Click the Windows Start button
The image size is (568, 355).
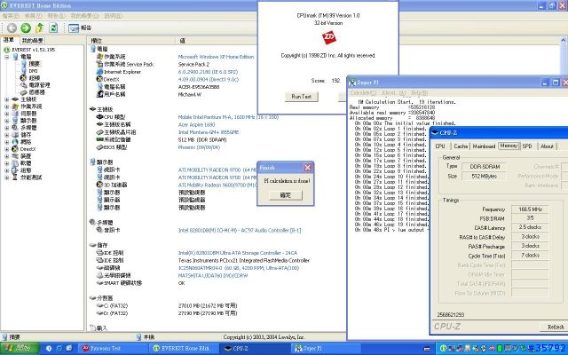20,349
